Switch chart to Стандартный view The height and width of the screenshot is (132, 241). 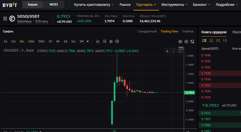click(x=147, y=31)
